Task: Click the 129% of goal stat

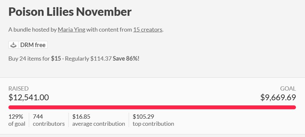Action: coord(17,120)
